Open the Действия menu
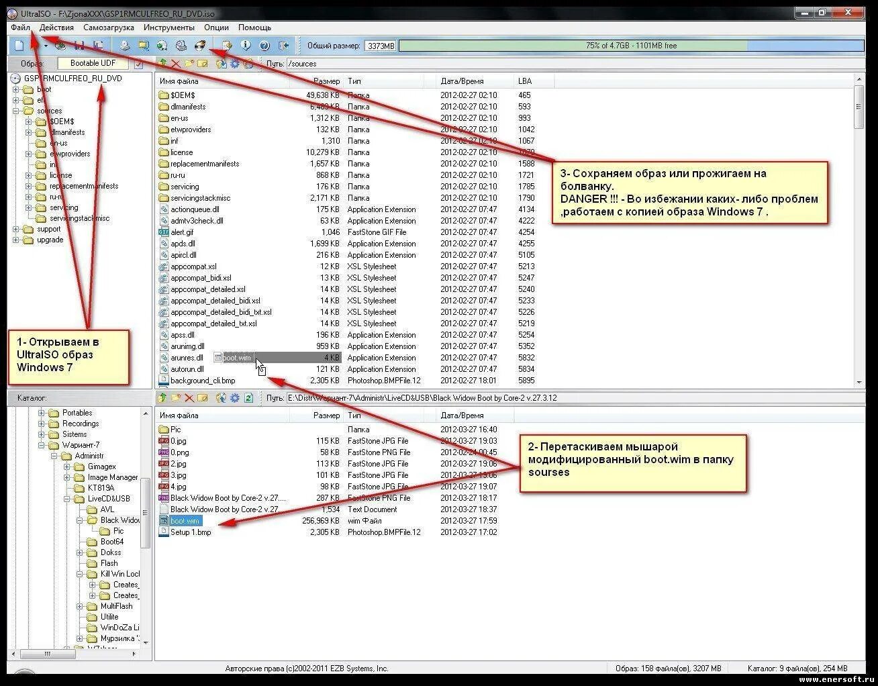The height and width of the screenshot is (686, 878). [56, 28]
